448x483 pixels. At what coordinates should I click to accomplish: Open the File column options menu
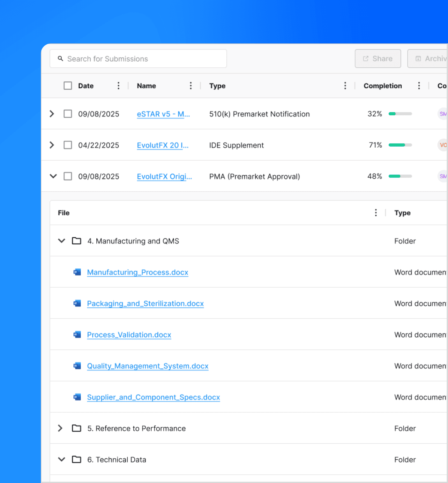point(376,213)
